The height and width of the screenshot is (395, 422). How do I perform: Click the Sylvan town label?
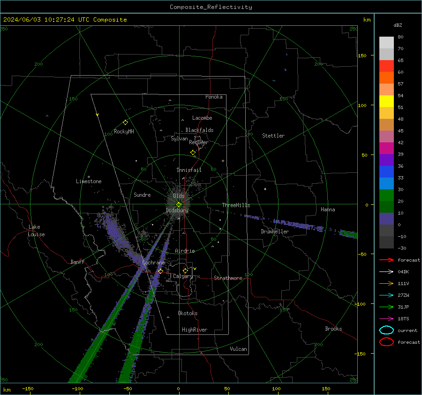coord(179,139)
